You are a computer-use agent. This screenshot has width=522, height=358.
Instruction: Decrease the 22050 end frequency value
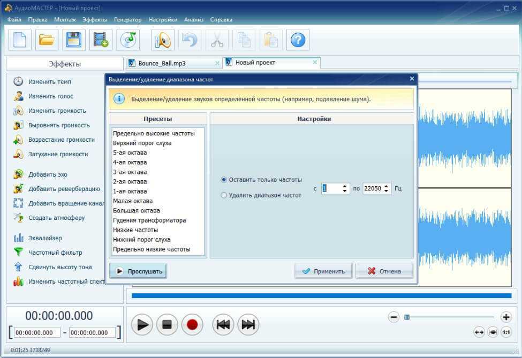point(387,191)
